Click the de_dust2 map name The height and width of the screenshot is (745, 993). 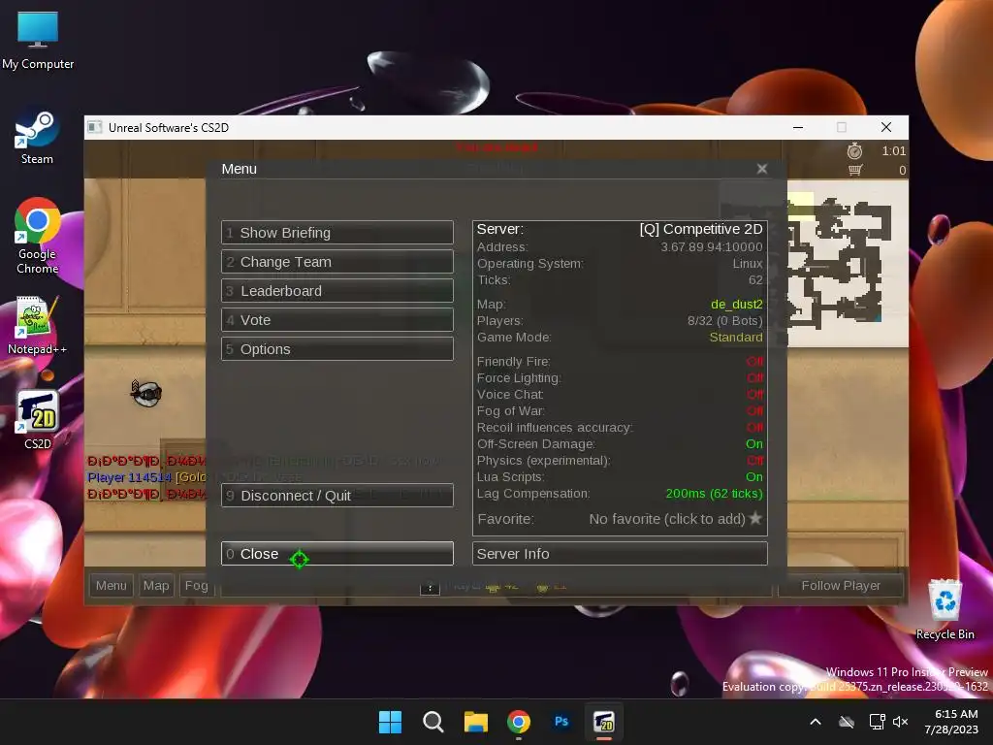(x=737, y=304)
